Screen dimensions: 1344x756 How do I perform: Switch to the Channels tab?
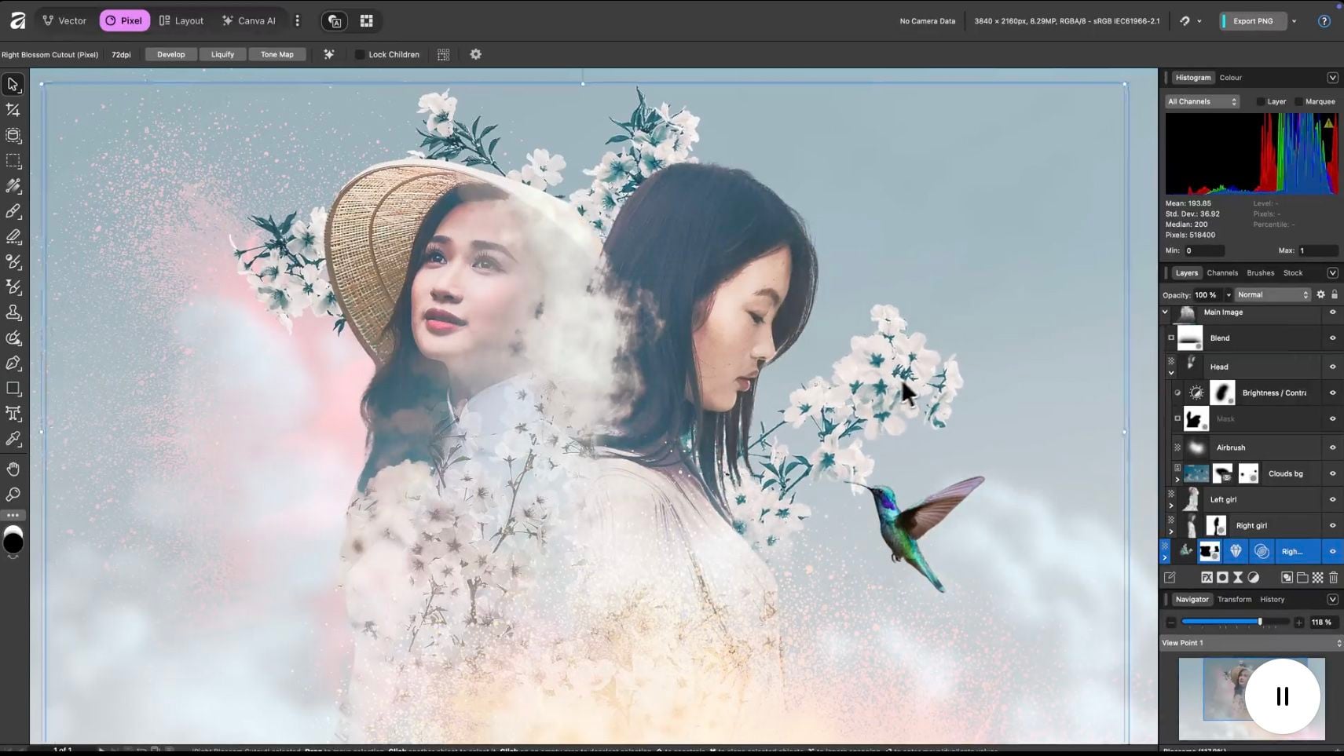[1222, 272]
